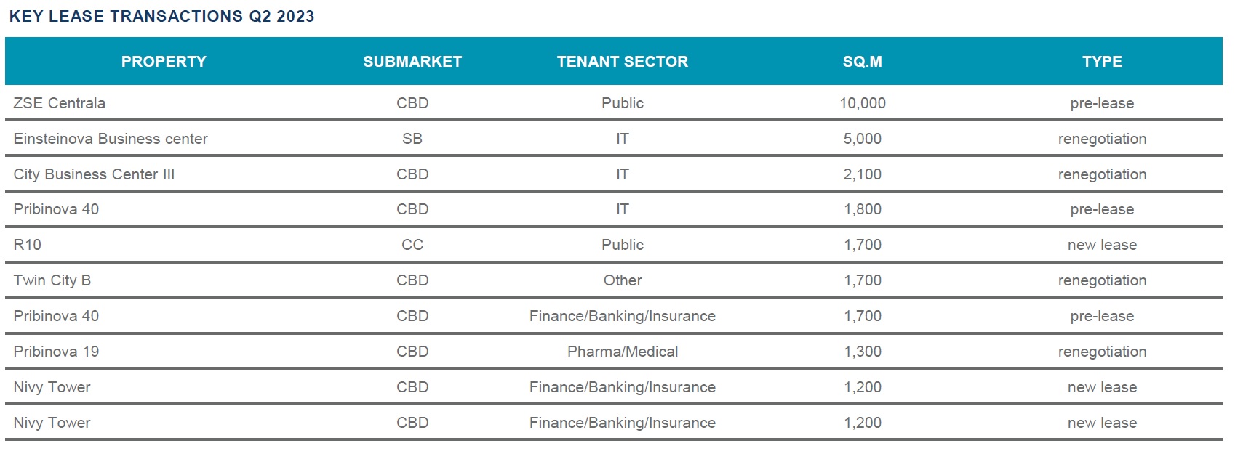
Task: Click the 10,000 square meter value
Action: [x=863, y=103]
